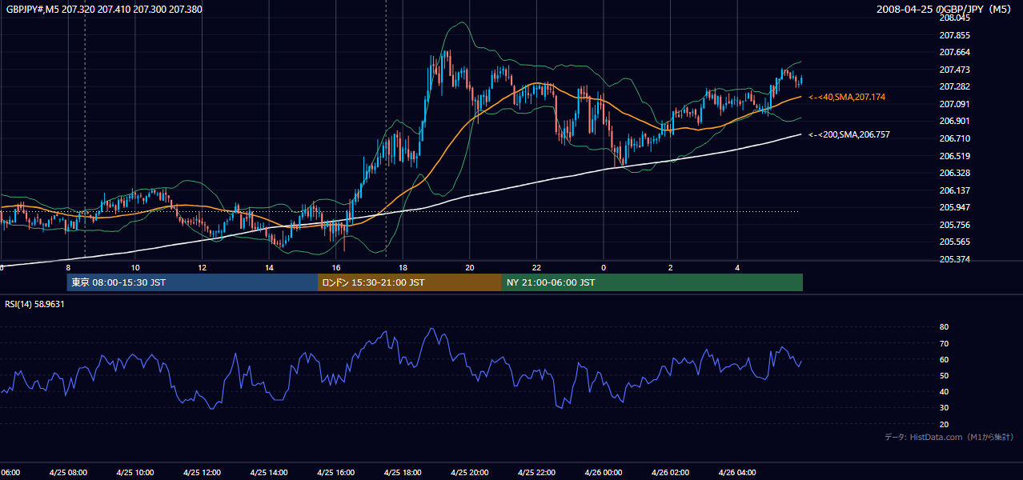Click the 4/25 08:00 time label
This screenshot has width=1023, height=480.
67,473
